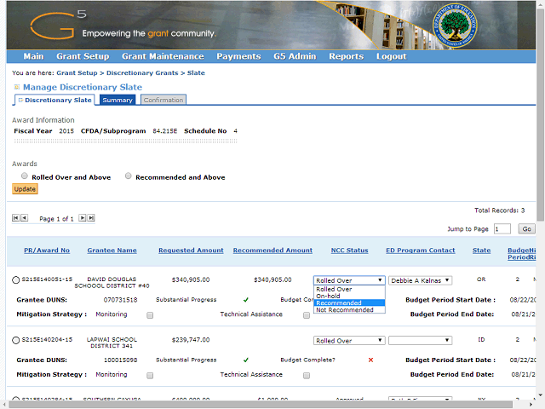This screenshot has height=409, width=545.
Task: Click DUNS number 070731518
Action: point(120,300)
